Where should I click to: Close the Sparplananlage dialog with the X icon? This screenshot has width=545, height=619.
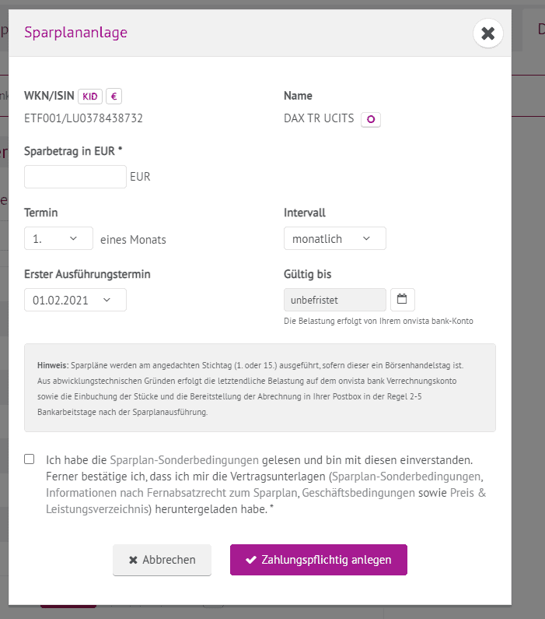pos(488,33)
